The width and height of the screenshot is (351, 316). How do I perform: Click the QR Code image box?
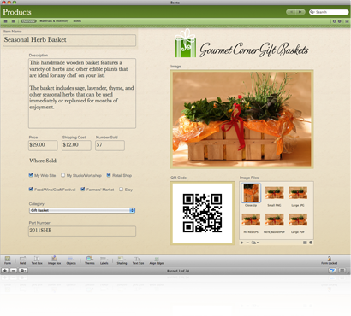202,213
